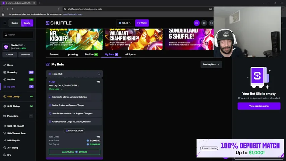The image size is (286, 161).
Task: Click the Shuffle logo in header
Action: coord(59,23)
